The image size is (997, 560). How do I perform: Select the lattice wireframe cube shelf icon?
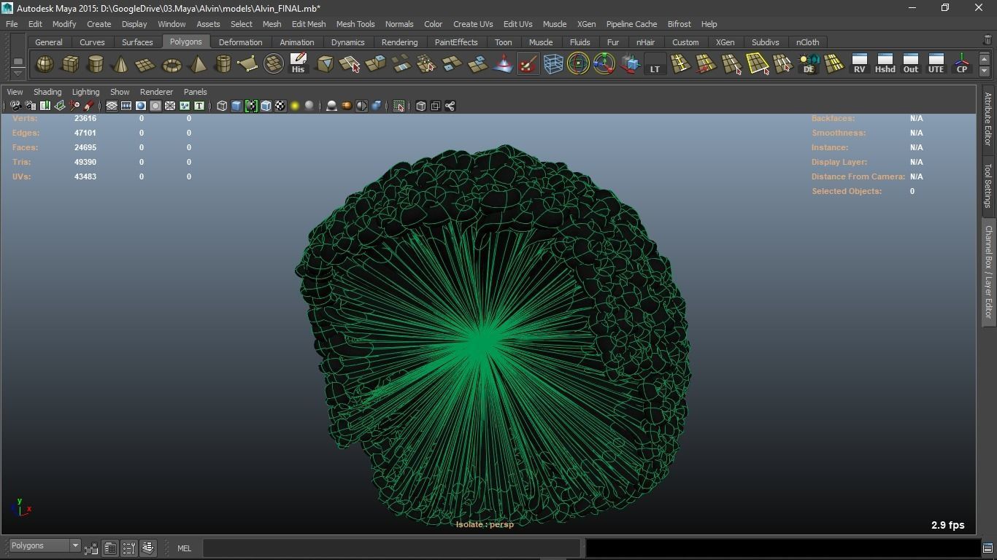pyautogui.click(x=553, y=64)
